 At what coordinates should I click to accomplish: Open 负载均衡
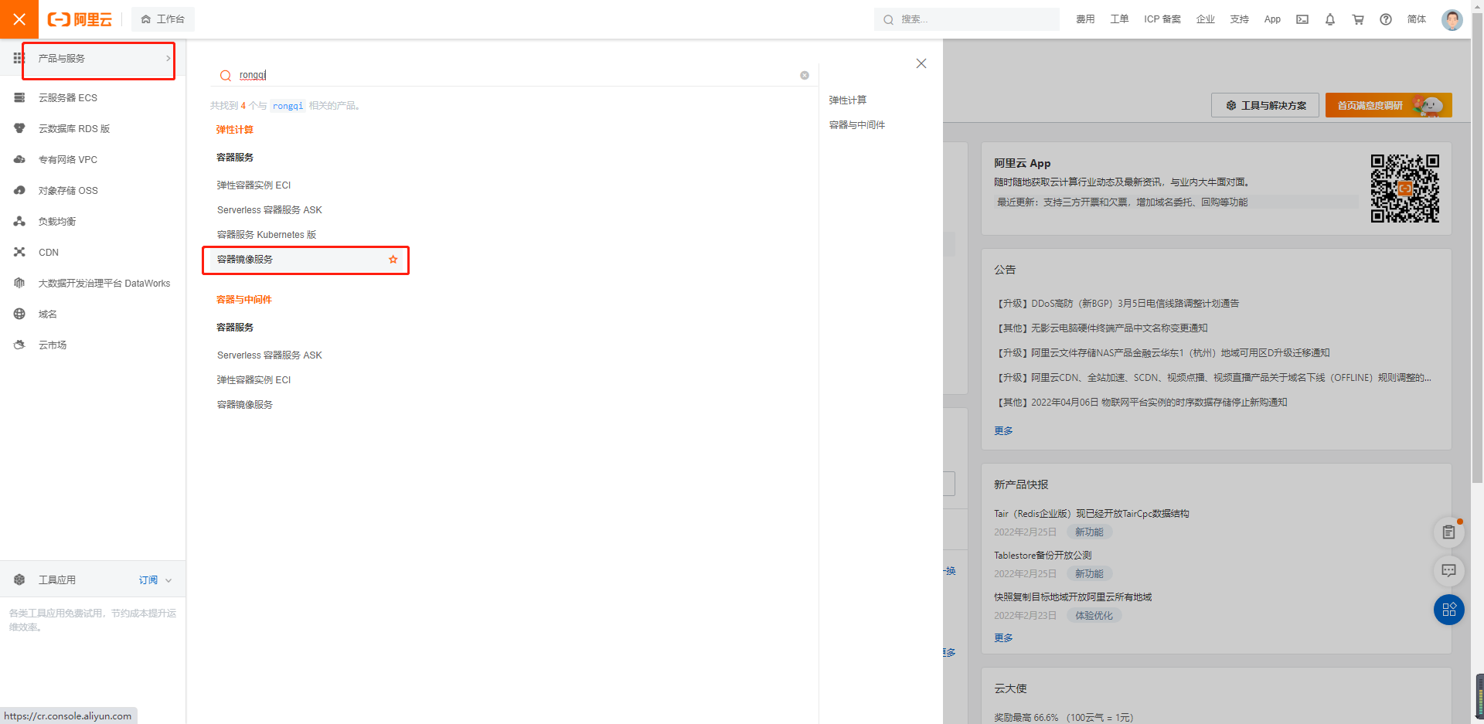pyautogui.click(x=57, y=221)
